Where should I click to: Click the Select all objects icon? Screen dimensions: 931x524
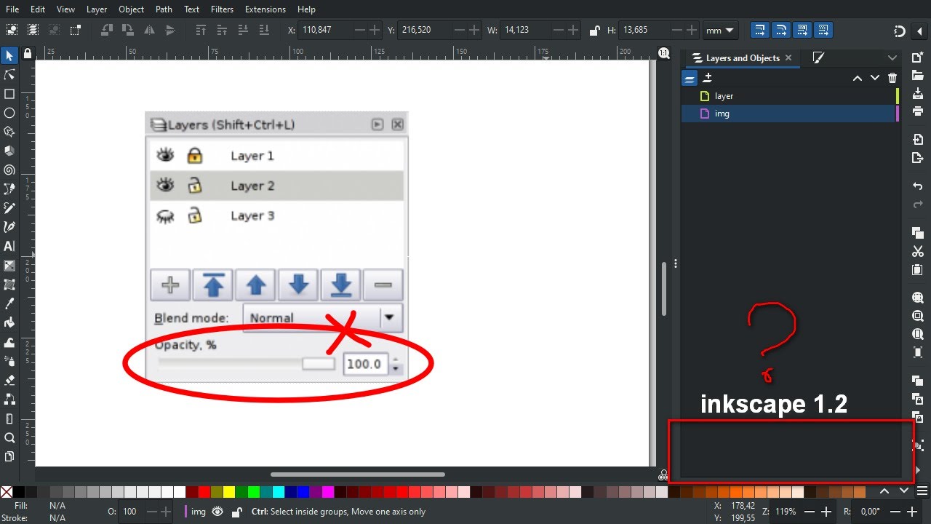click(12, 30)
